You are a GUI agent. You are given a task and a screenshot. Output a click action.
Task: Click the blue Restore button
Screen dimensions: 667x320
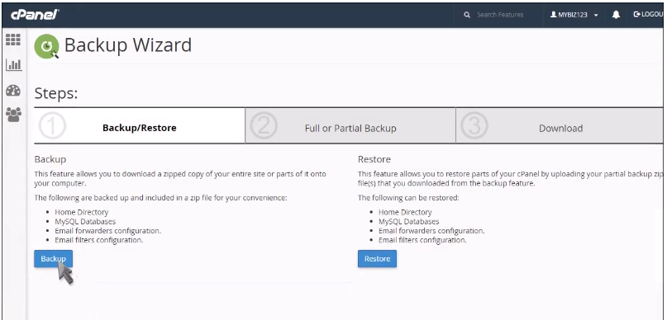click(x=378, y=258)
